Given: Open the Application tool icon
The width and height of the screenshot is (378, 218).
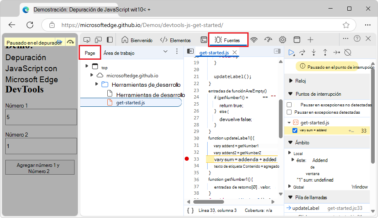Looking at the screenshot, I should (297, 40).
